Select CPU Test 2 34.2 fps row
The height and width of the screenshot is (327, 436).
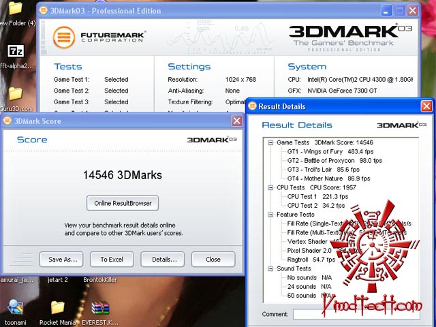[316, 206]
